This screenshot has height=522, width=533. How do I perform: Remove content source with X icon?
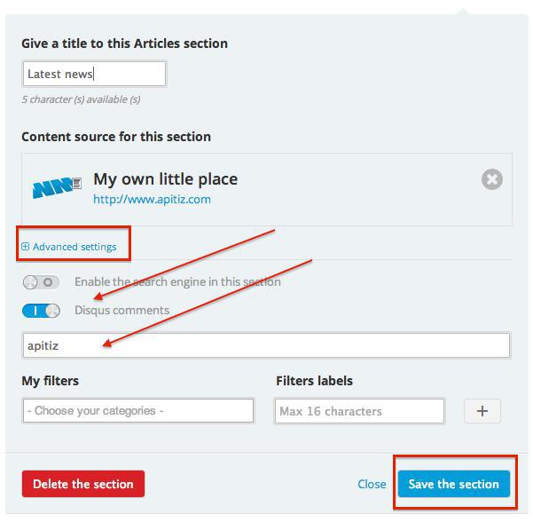[x=491, y=179]
